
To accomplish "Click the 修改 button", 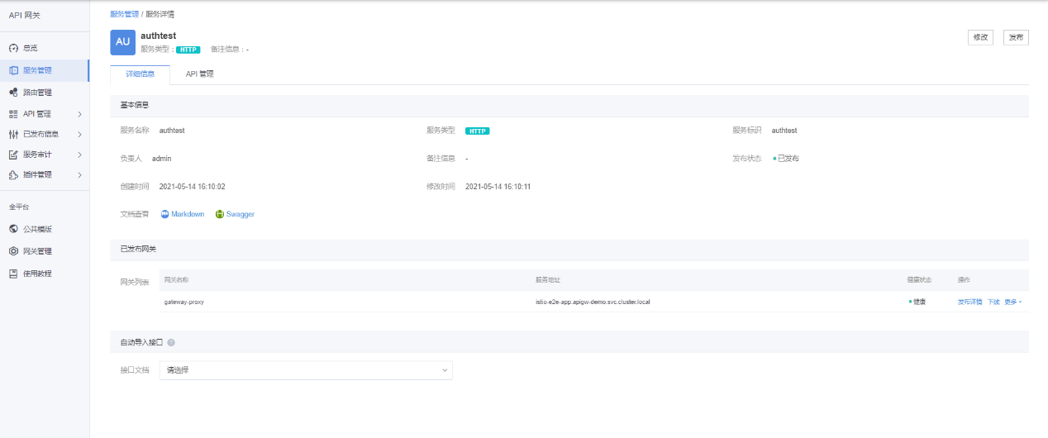I will [980, 37].
